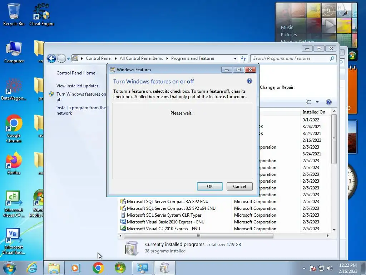
Task: Click Install a program from the network
Action: [81, 110]
